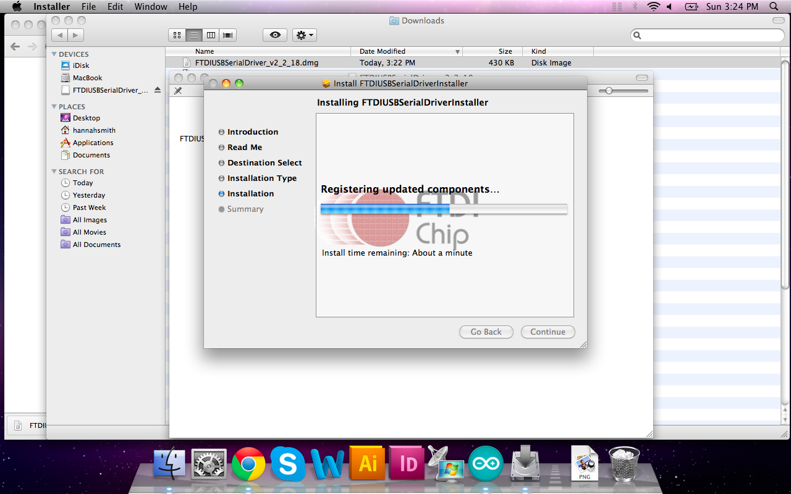Open the Wi-Fi status menu
791x494 pixels.
(x=653, y=7)
